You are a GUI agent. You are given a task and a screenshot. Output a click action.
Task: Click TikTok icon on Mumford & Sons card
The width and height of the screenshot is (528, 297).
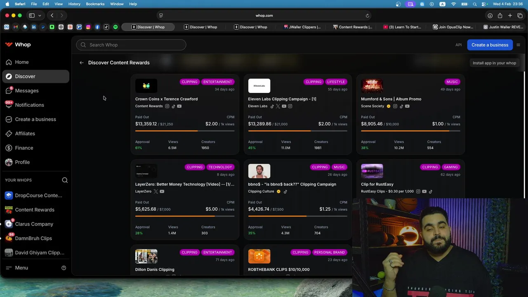coord(401,106)
